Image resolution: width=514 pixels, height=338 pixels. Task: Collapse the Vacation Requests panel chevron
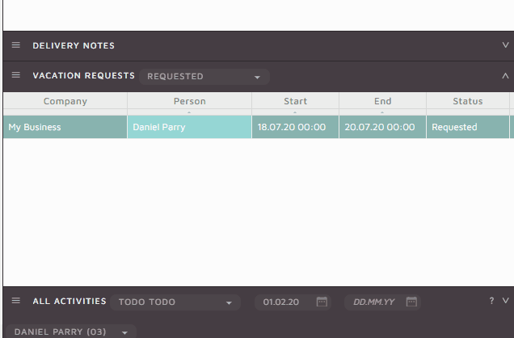coord(505,76)
